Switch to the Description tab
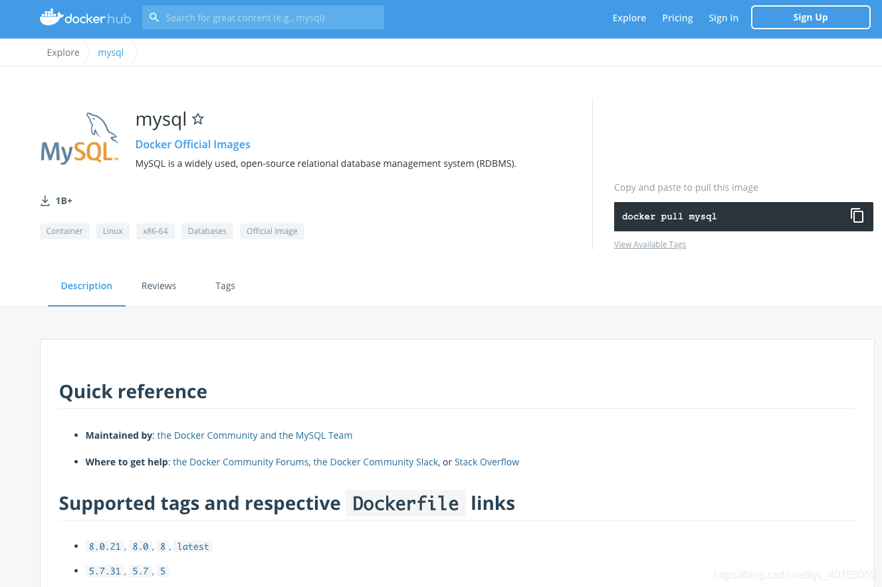The height and width of the screenshot is (587, 882). [x=86, y=286]
